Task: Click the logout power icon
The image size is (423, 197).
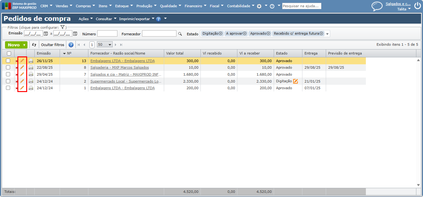Action: [x=417, y=6]
